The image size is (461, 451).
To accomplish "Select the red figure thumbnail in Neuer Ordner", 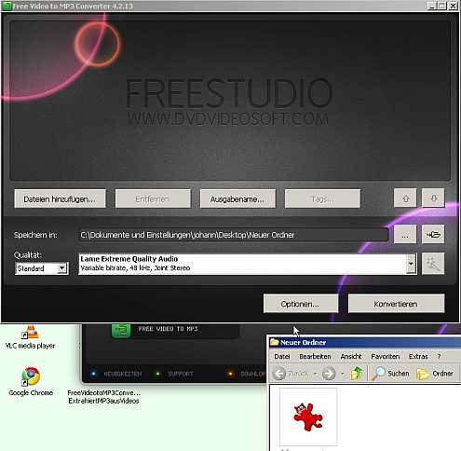I will [x=308, y=417].
